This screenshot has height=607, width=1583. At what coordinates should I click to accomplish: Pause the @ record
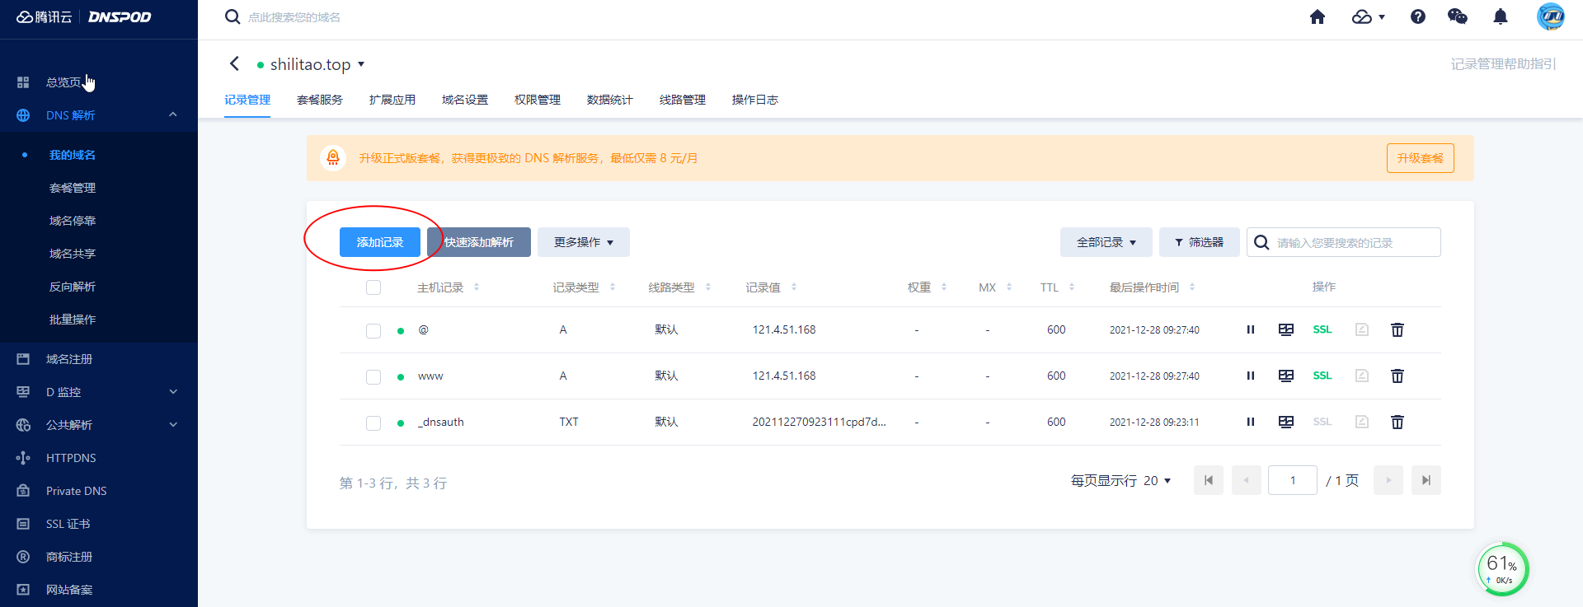click(1251, 329)
